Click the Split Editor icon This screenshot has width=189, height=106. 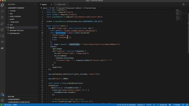183,4
